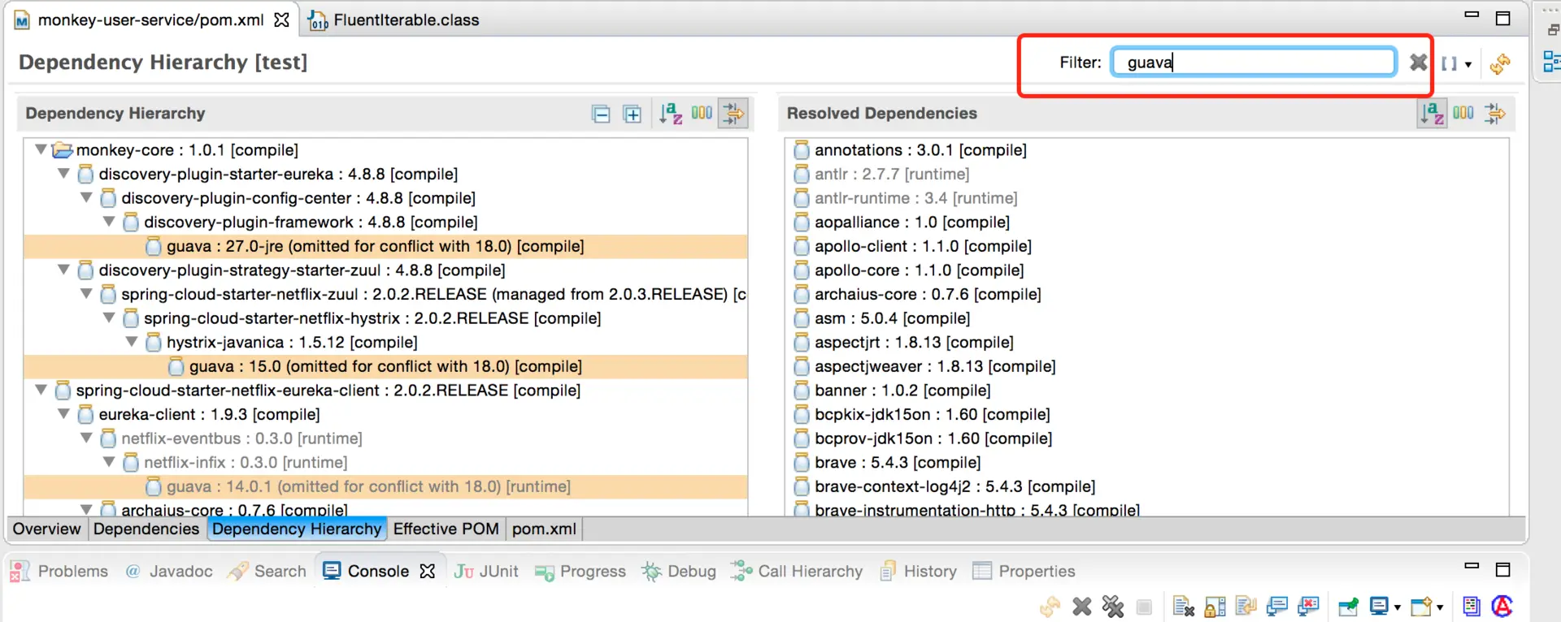Click into the Filter text field
This screenshot has width=1561, height=622.
click(x=1253, y=63)
